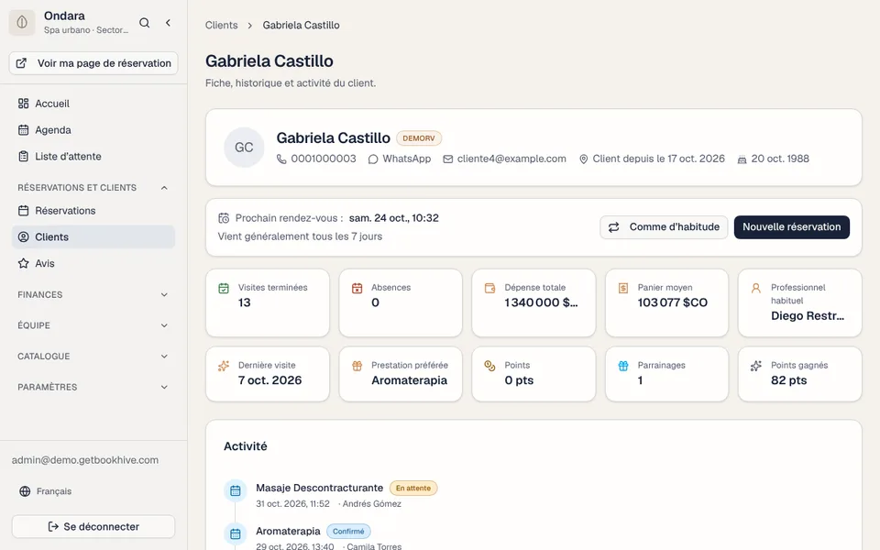
Task: Click the calendar-clock icon beside Prochain rendez-vous
Action: (224, 218)
